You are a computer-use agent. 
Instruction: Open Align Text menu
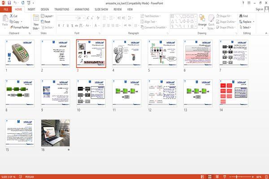click(148, 22)
